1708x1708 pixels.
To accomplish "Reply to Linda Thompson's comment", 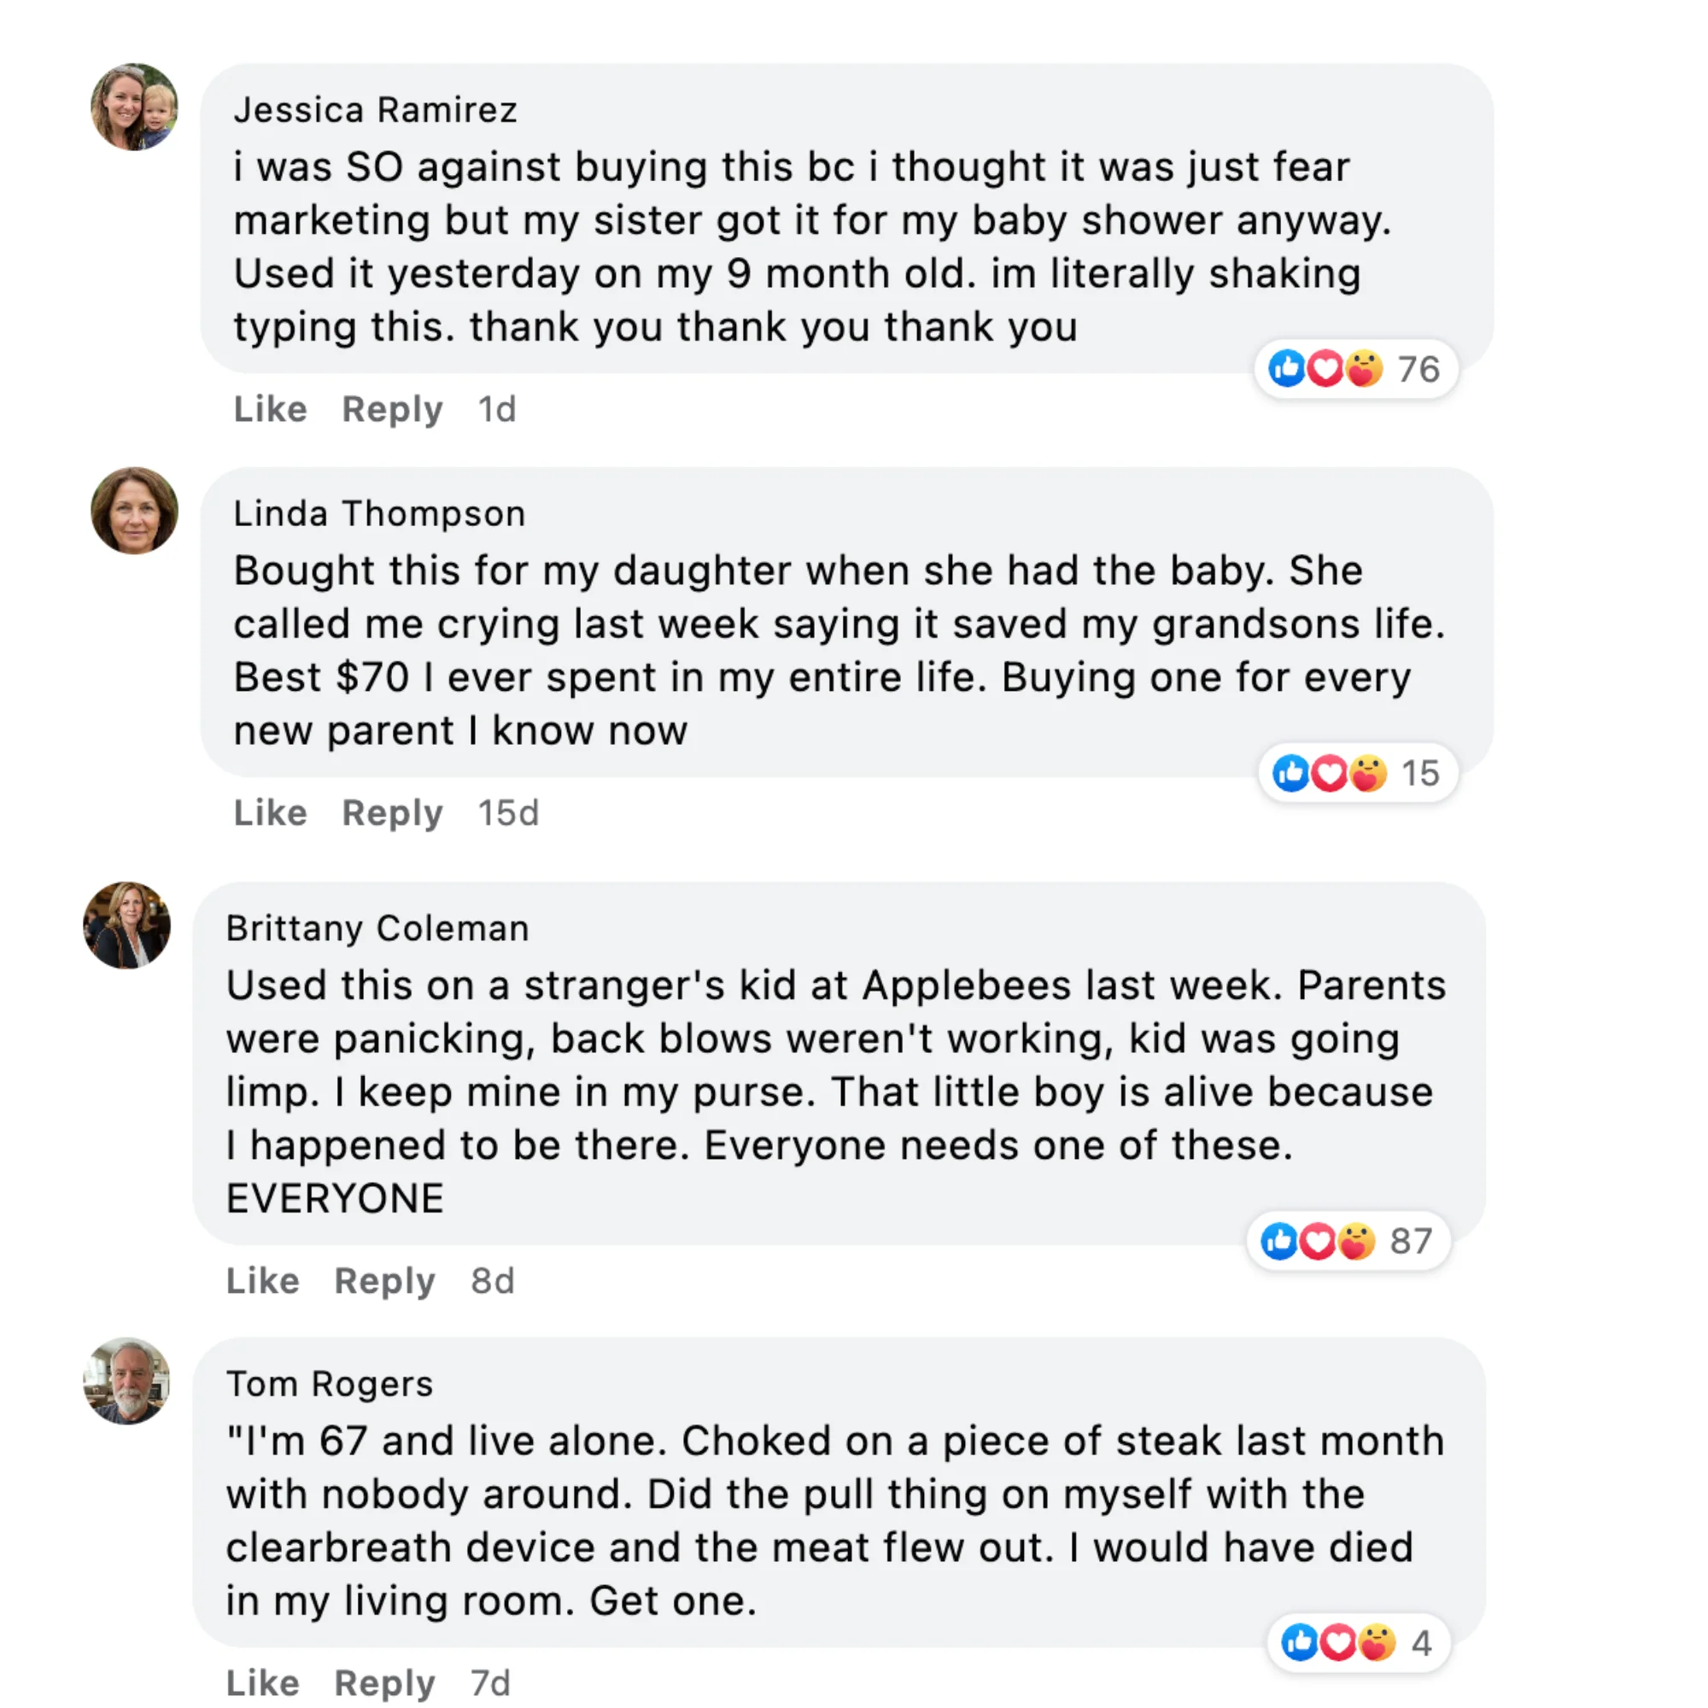I will coord(392,813).
